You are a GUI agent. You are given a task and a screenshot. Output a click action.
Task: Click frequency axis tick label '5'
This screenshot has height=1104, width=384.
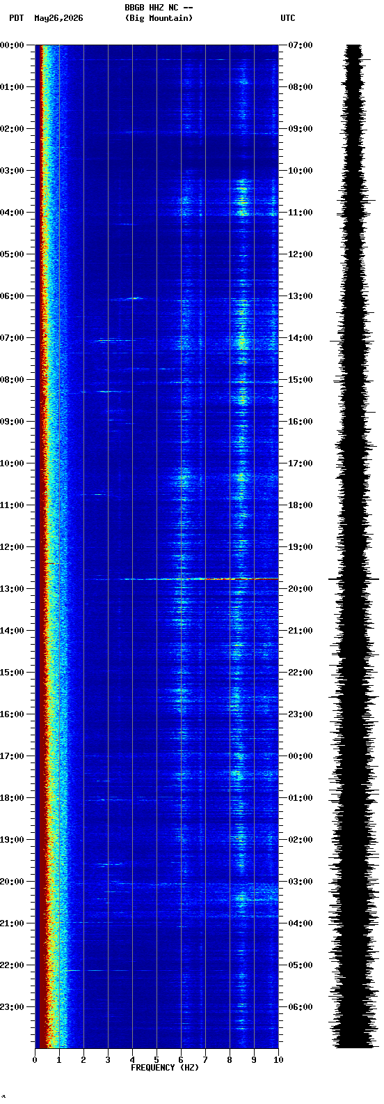(x=157, y=1060)
